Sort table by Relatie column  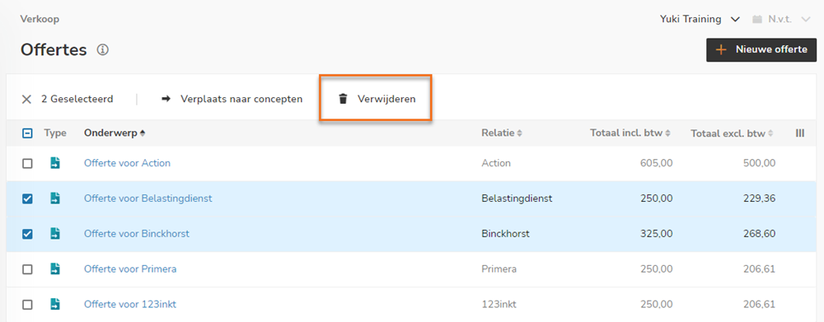pos(502,133)
